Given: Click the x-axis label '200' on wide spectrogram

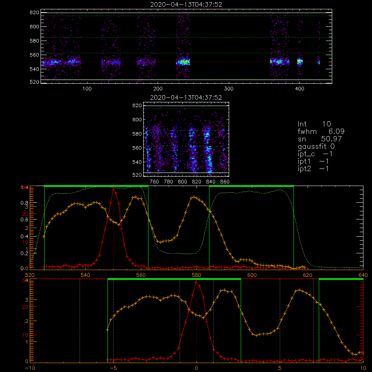Looking at the screenshot, I should (158, 89).
